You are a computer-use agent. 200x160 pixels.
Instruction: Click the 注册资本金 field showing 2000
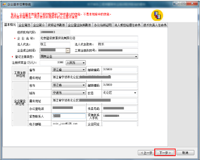pos(52,62)
